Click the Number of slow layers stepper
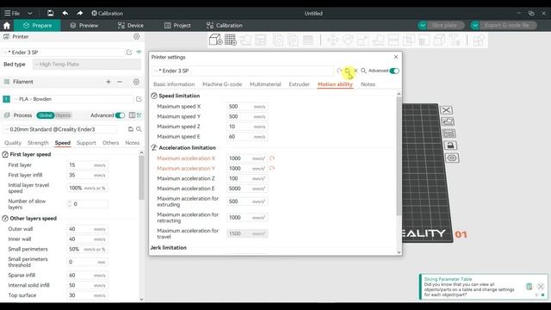This screenshot has width=551, height=310. [70, 204]
